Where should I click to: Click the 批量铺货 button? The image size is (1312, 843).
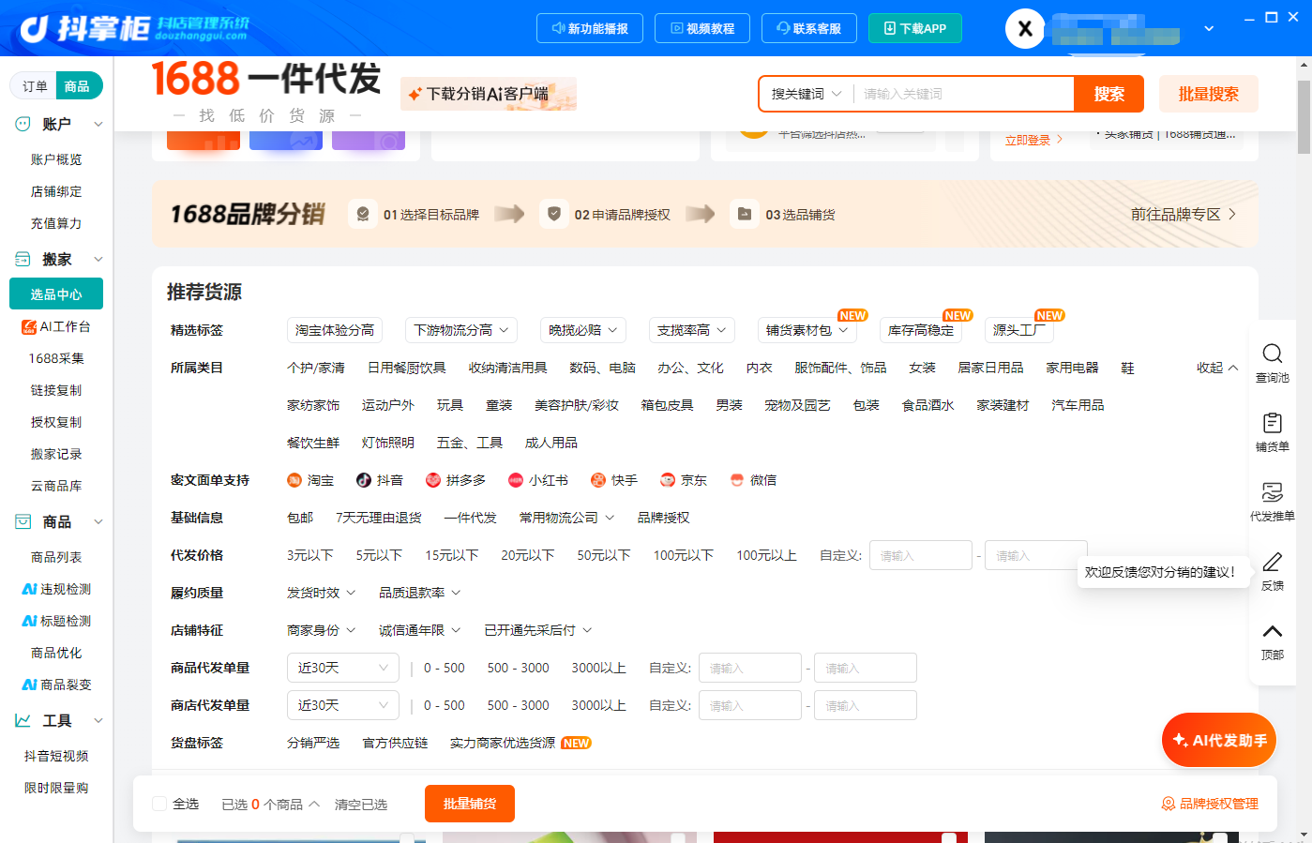[x=470, y=804]
